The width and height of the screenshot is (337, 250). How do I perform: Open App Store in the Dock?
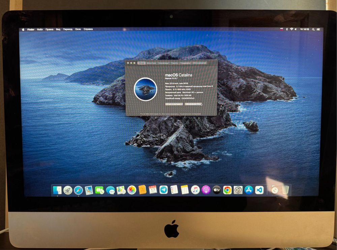click(249, 190)
